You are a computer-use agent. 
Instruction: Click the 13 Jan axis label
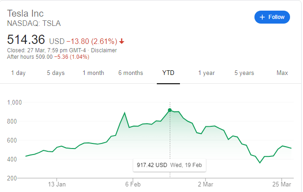57,184
